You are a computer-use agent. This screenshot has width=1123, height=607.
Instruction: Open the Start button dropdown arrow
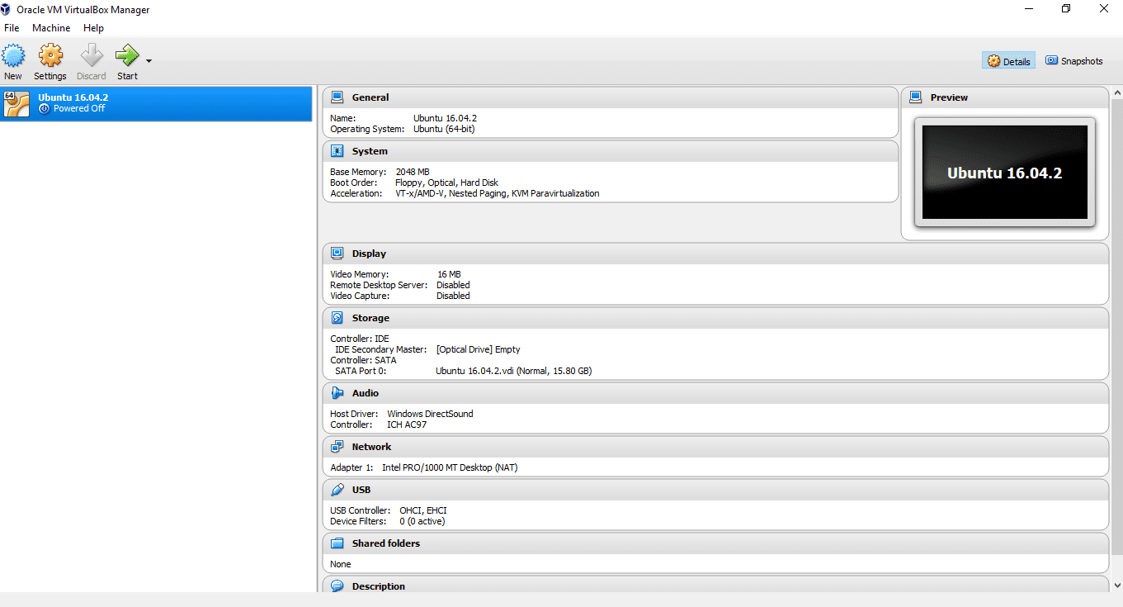[x=149, y=61]
